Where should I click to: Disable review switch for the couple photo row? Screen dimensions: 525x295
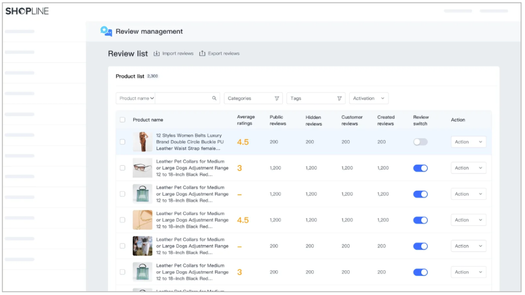point(420,246)
